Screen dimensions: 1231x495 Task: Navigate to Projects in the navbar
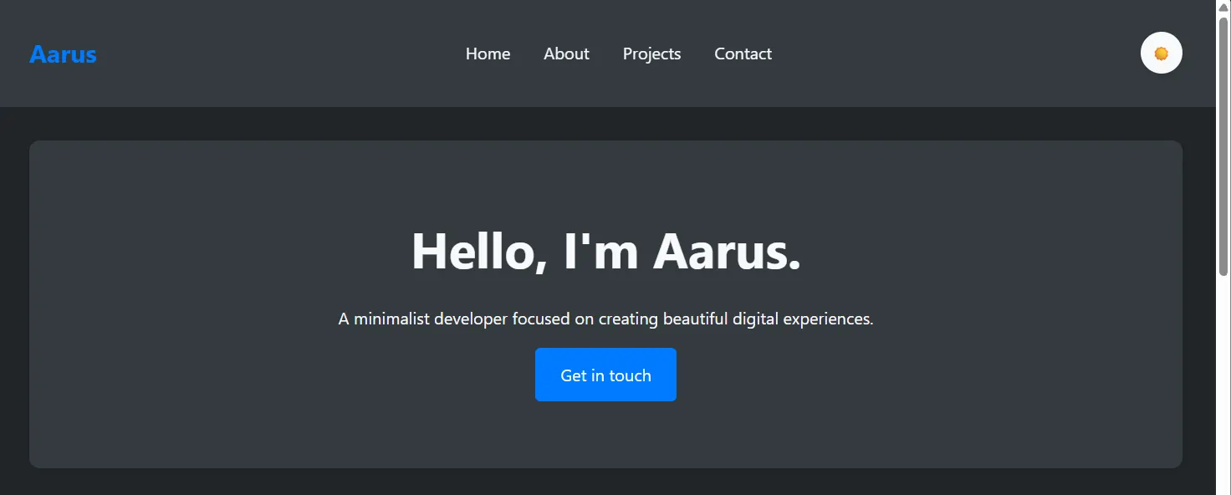point(651,54)
